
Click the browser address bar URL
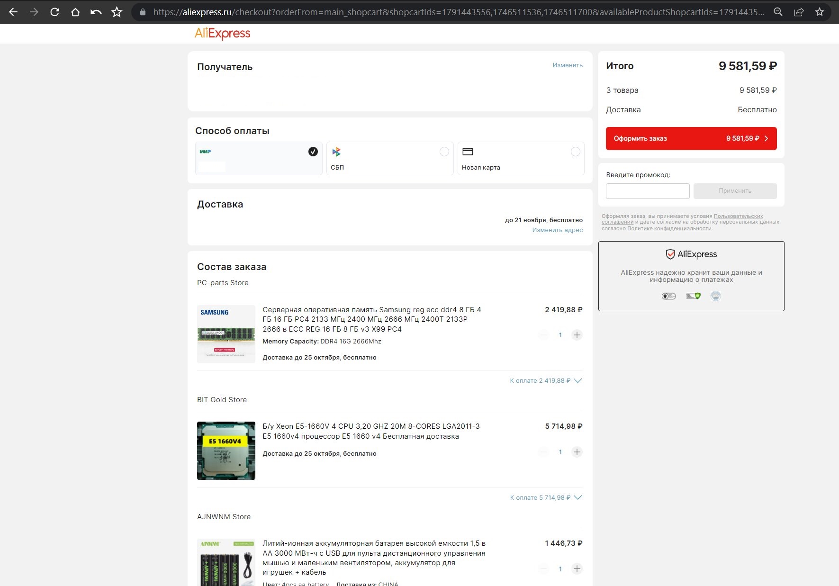pyautogui.click(x=459, y=12)
